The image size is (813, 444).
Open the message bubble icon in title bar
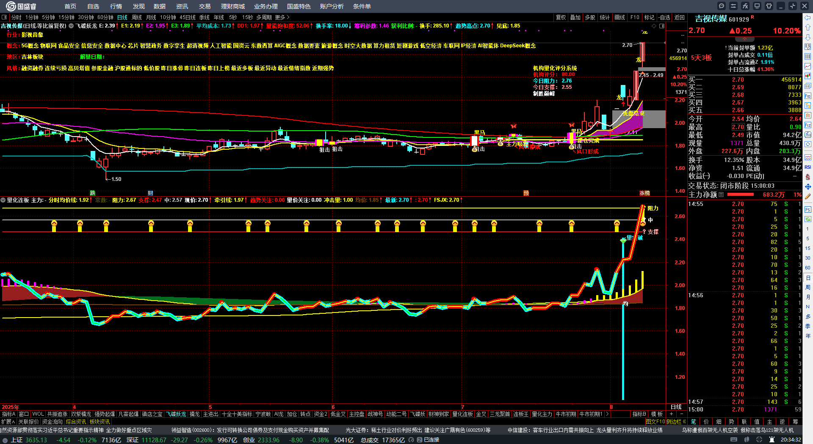coord(722,6)
